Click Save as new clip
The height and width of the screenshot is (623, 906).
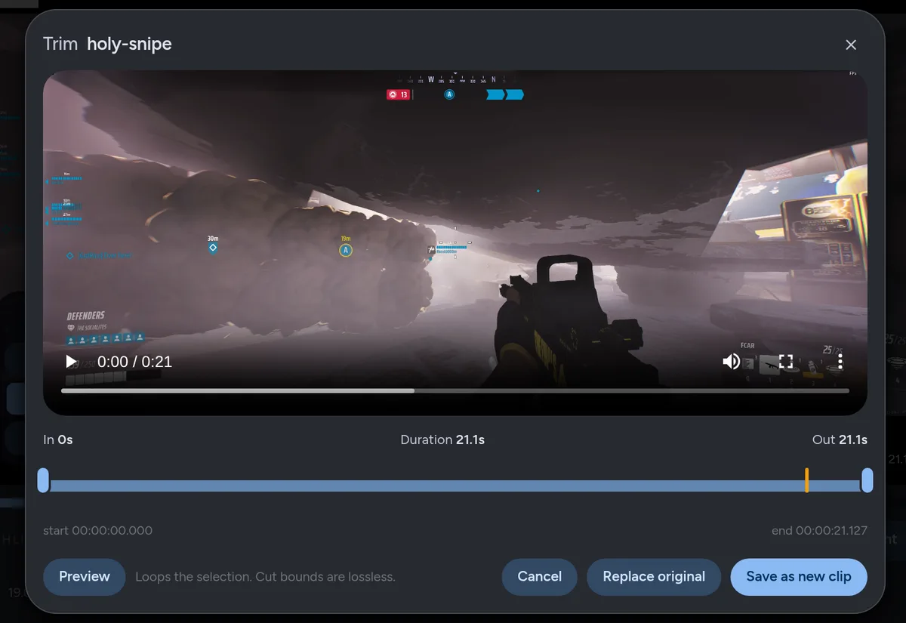799,577
